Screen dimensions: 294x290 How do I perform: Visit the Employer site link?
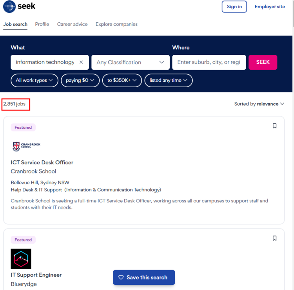click(270, 7)
